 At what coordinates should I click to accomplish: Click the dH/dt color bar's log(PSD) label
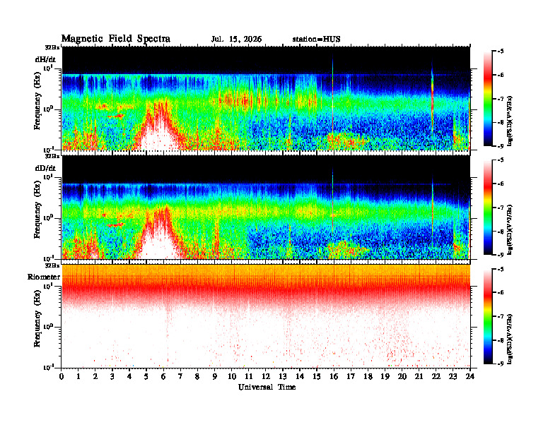pyautogui.click(x=511, y=121)
